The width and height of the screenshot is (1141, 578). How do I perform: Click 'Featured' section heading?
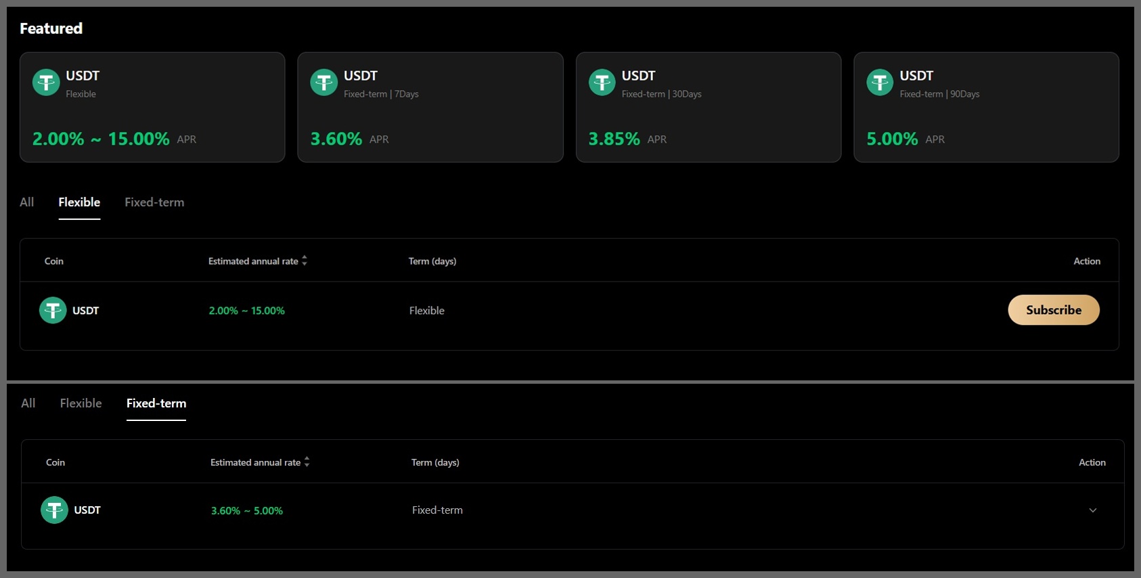tap(51, 28)
